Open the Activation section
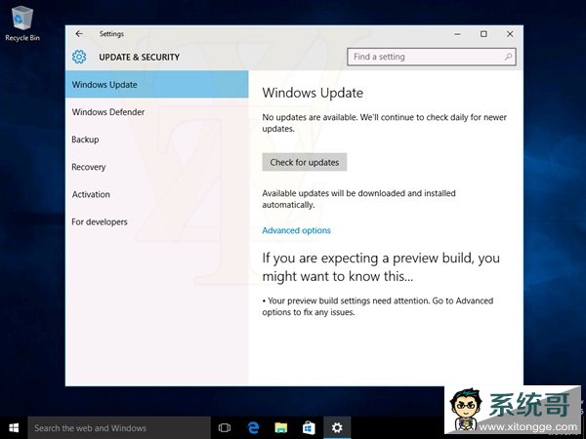This screenshot has width=586, height=439. [x=156, y=194]
